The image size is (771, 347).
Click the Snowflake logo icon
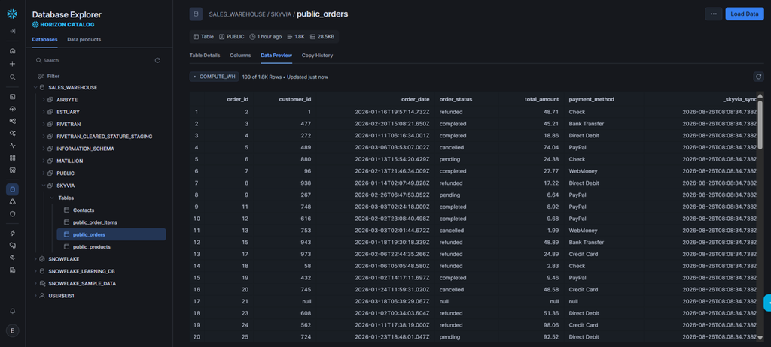[x=12, y=14]
